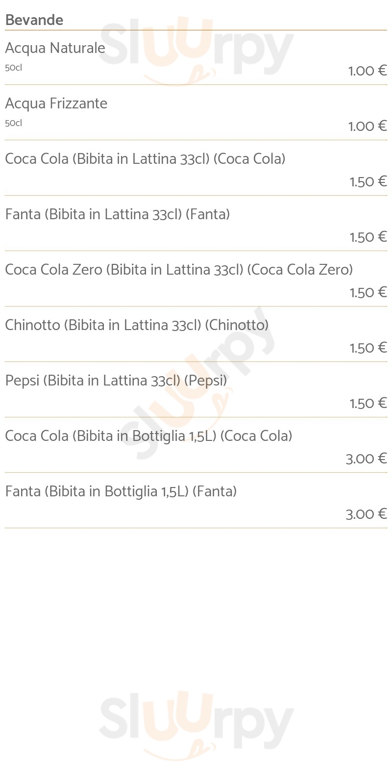
Task: Pick the Coca Cola Zero in Lattina item
Action: (179, 270)
